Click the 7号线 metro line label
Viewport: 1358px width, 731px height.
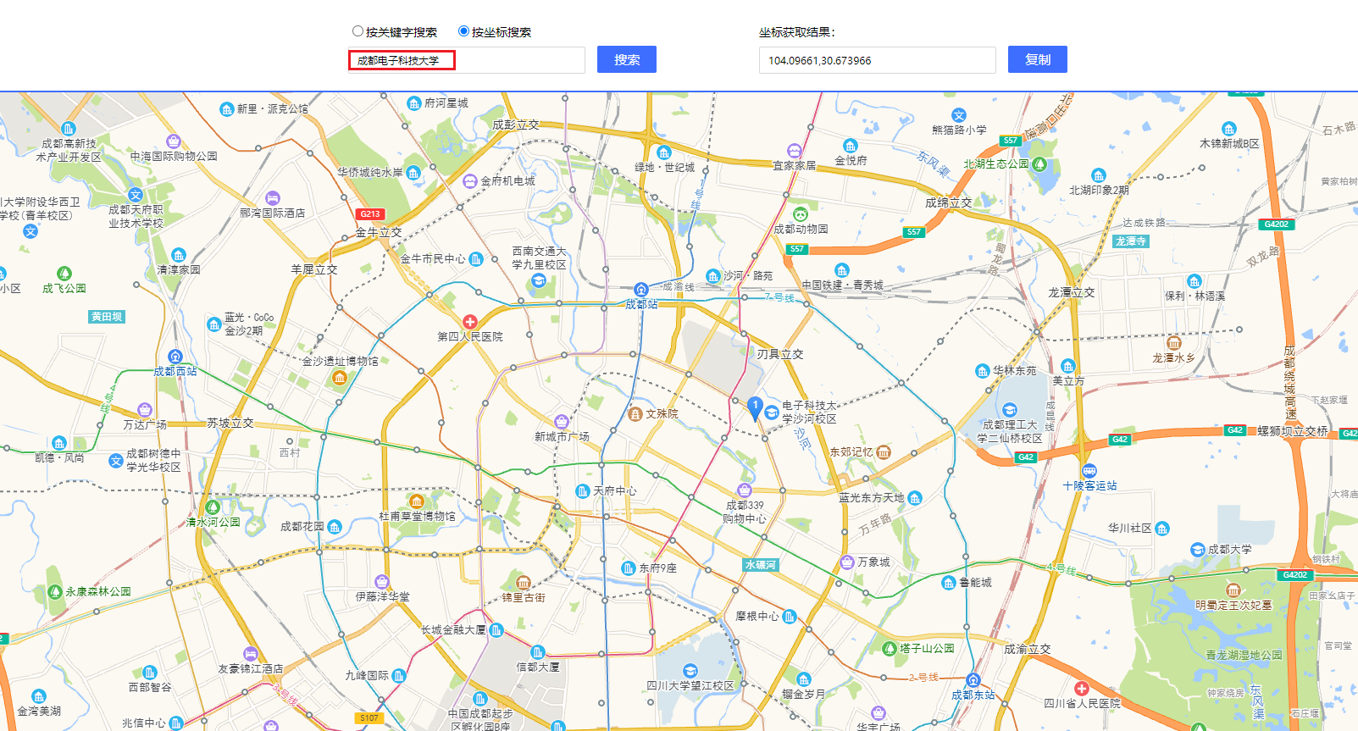(x=779, y=297)
